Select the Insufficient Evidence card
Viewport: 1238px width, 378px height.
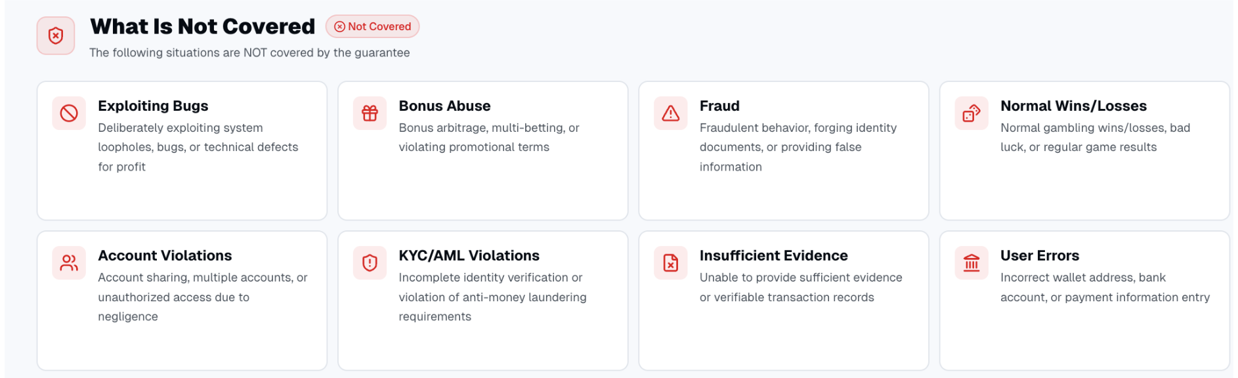(773, 255)
